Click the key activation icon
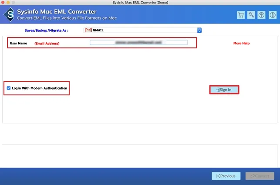This screenshot has width=280, height=185. pos(251,15)
